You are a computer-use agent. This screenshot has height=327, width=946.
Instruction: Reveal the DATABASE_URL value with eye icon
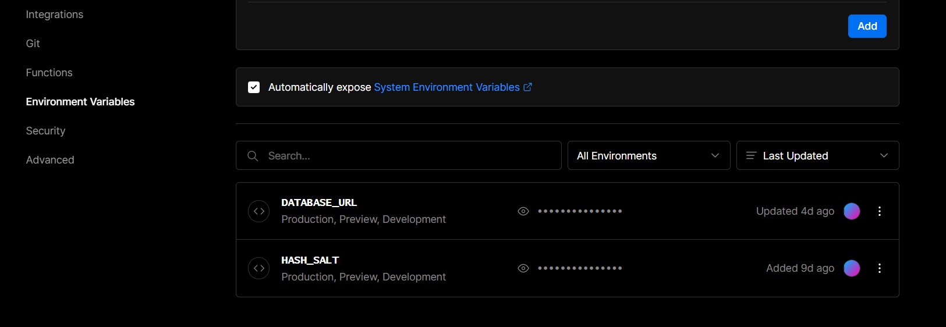[523, 211]
